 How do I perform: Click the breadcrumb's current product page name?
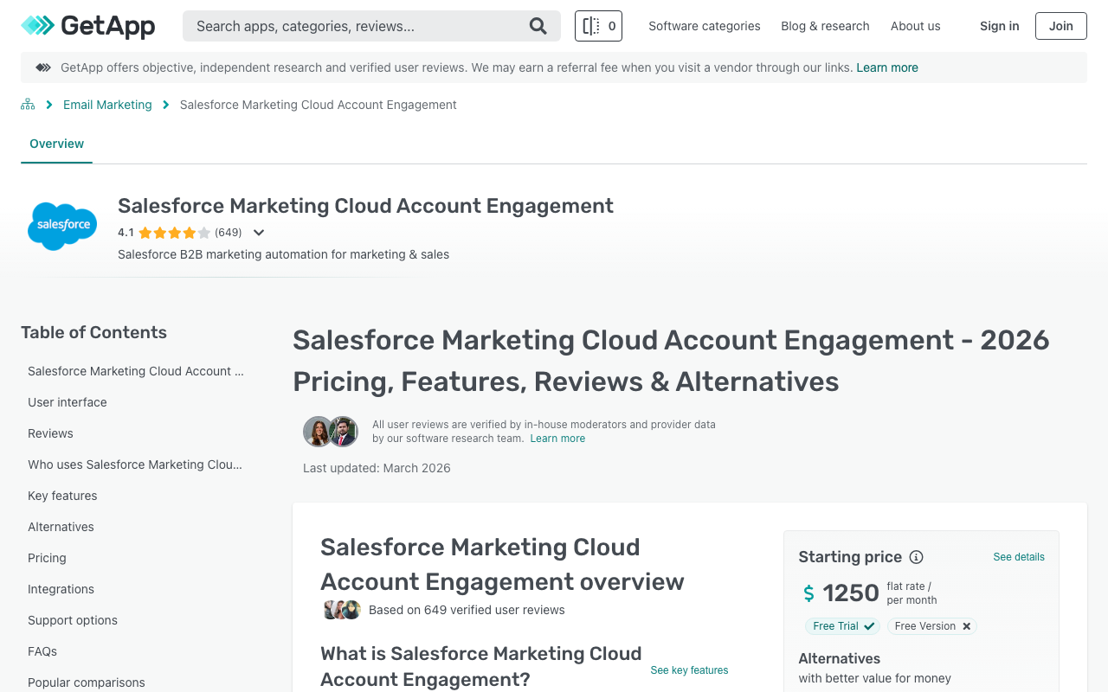319,105
